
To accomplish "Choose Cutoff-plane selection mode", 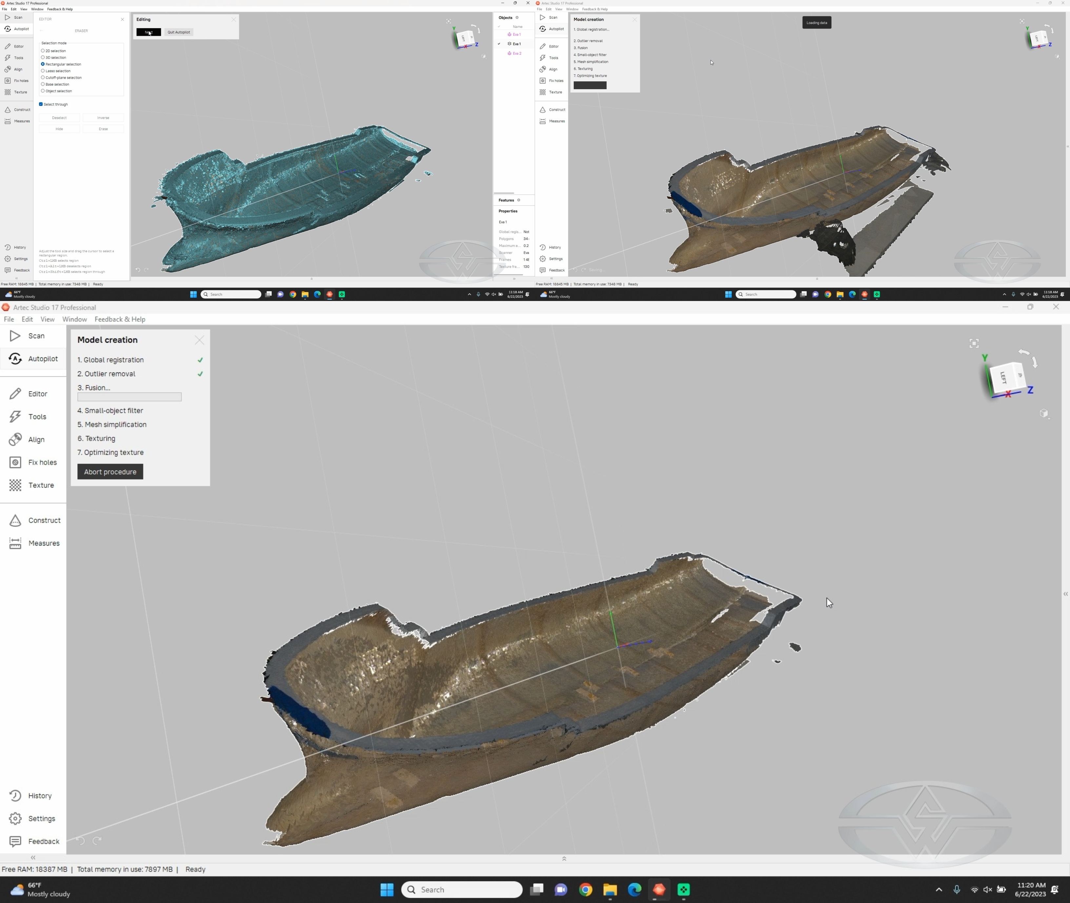I will [43, 77].
